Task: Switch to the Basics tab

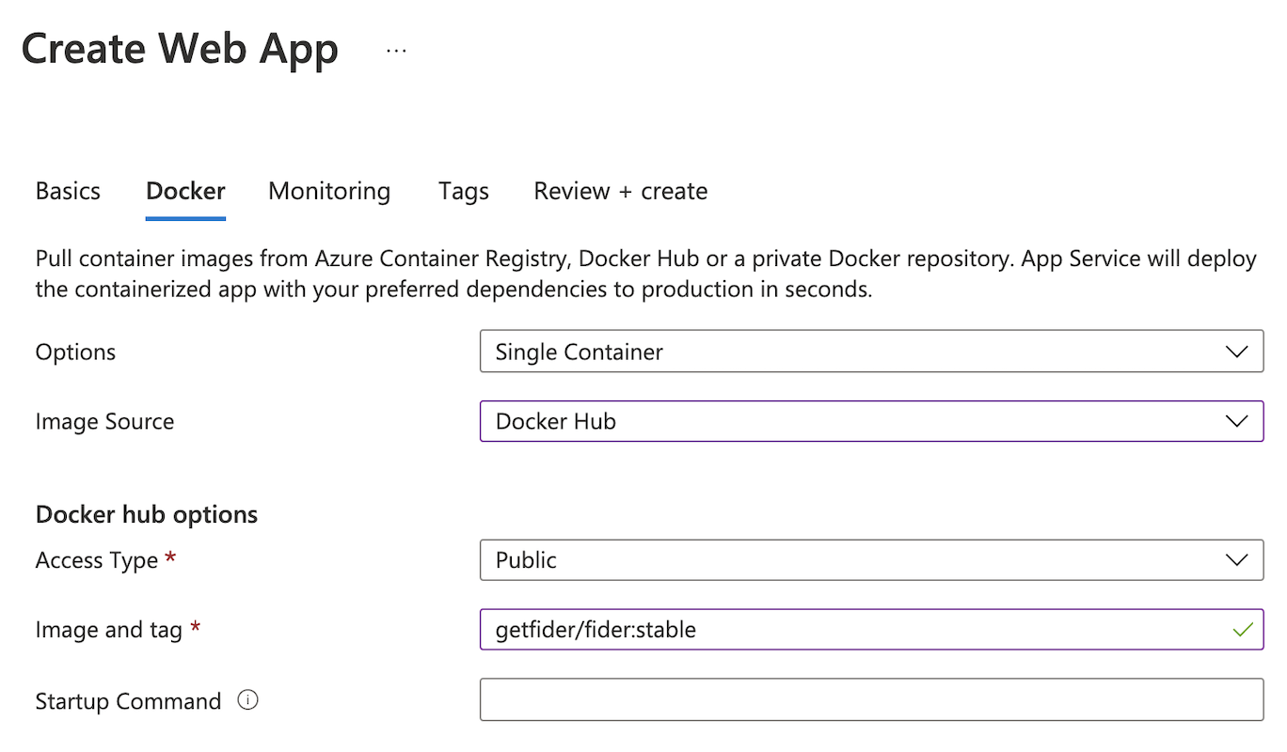Action: (68, 191)
